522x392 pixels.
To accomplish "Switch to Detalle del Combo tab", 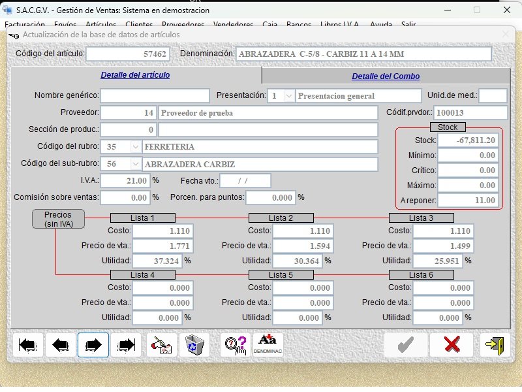I will (386, 76).
